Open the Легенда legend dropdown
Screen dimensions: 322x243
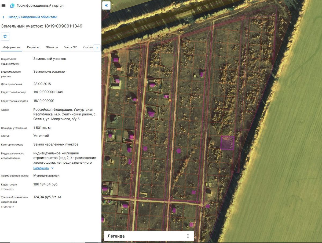coord(149,236)
